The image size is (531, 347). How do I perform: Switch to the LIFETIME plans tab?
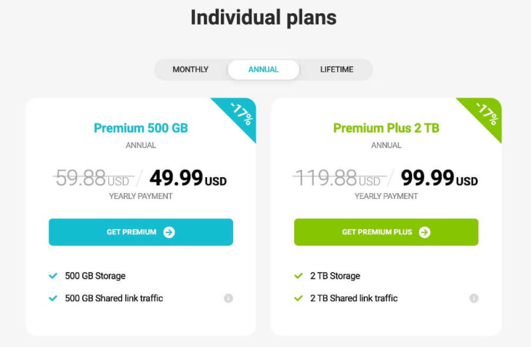click(337, 70)
